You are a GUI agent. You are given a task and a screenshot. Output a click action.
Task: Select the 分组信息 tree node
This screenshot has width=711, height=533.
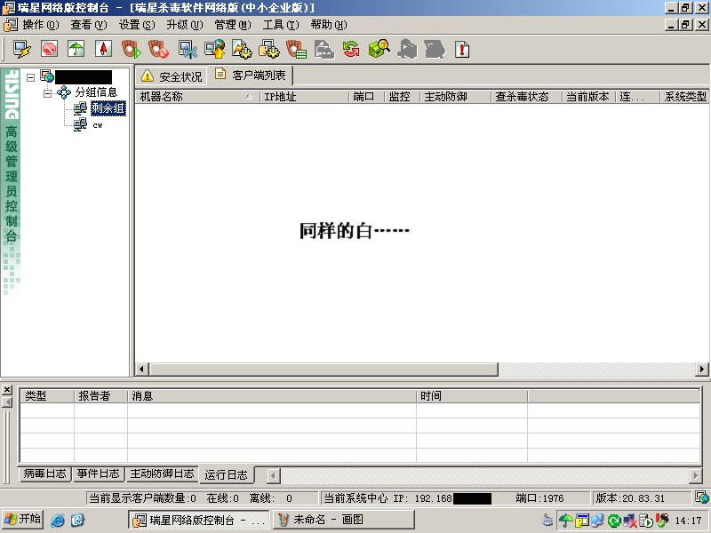pyautogui.click(x=96, y=92)
